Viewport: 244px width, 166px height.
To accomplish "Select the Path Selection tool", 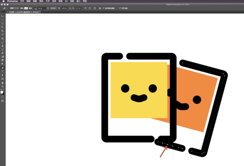I will (2, 75).
